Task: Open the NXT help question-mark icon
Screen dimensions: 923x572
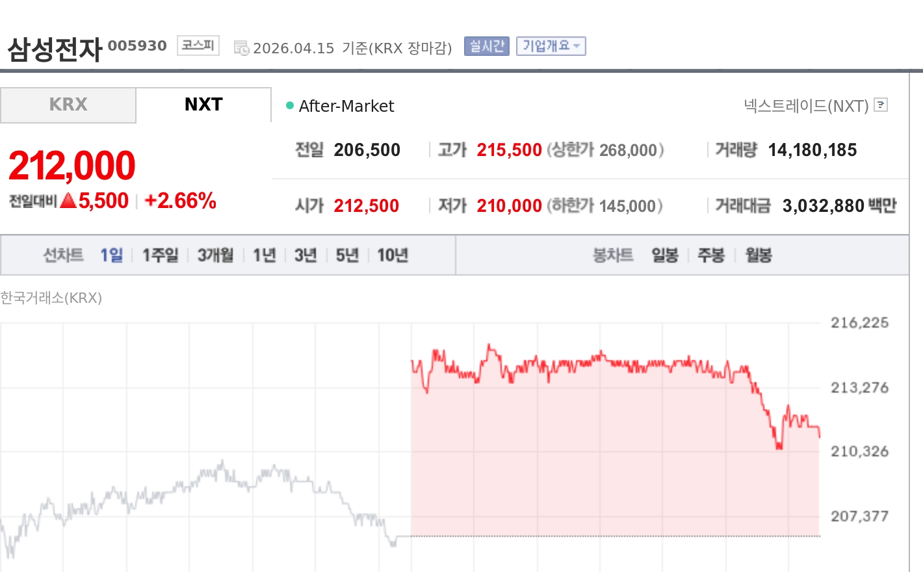Action: click(881, 105)
